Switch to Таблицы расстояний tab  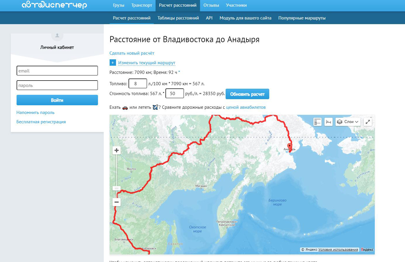tap(178, 18)
